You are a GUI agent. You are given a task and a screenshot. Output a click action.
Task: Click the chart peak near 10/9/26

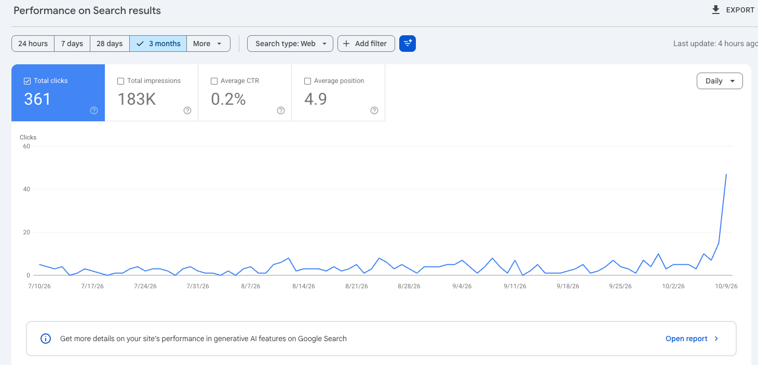coord(726,174)
